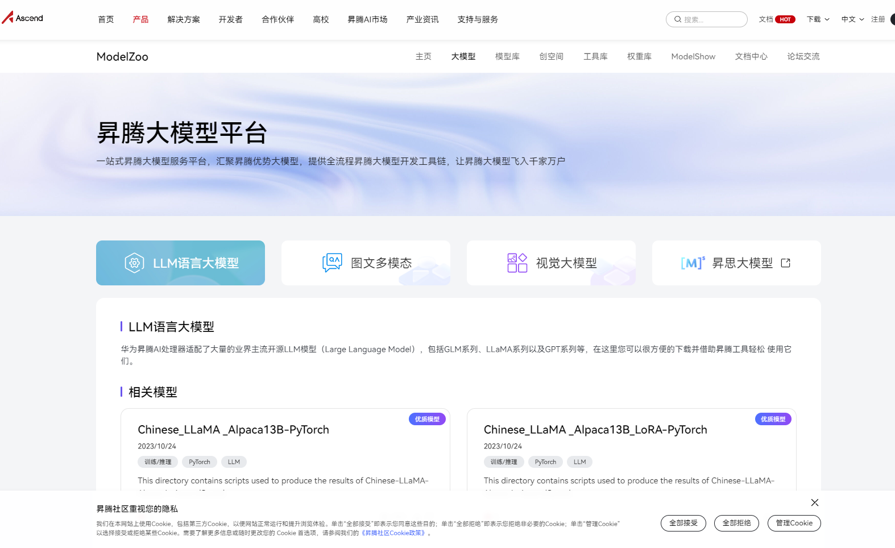Viewport: 895px width, 548px height.
Task: Click the 管理Cookie button
Action: click(x=794, y=523)
